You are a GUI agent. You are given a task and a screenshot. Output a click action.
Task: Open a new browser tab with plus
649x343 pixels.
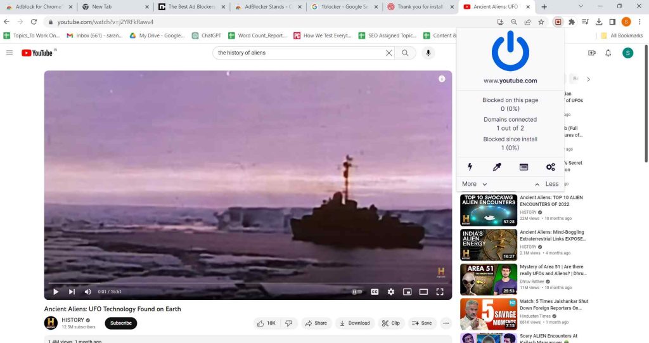coord(544,6)
